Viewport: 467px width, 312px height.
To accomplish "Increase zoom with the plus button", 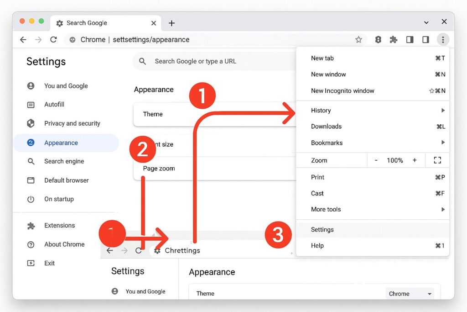I will coord(415,160).
